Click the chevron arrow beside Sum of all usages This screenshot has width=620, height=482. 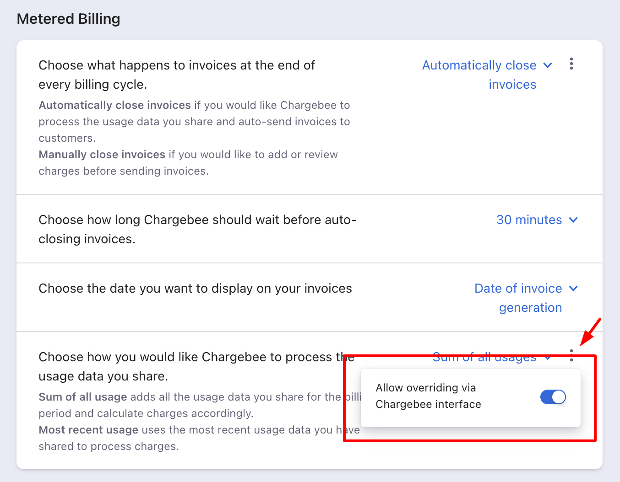548,358
